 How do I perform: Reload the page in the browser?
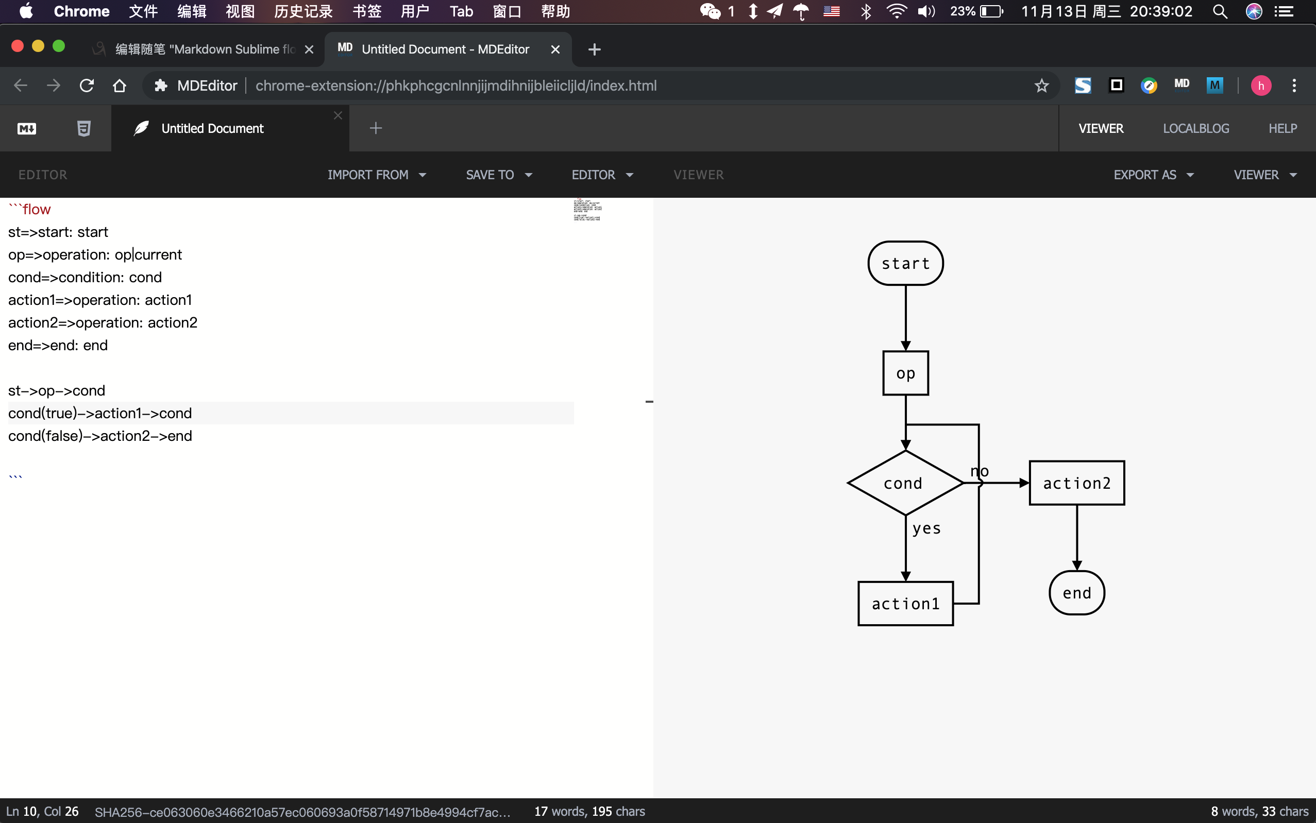(x=87, y=85)
